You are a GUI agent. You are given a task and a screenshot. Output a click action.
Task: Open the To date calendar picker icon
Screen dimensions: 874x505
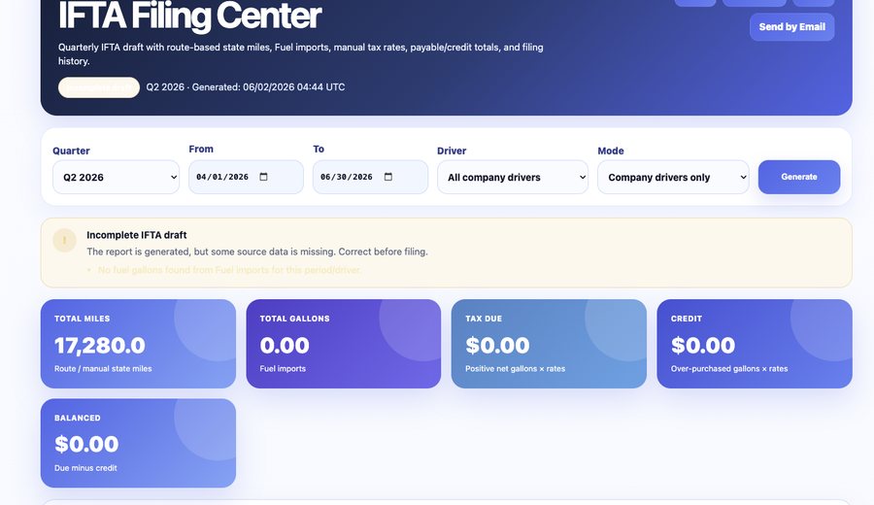point(388,177)
